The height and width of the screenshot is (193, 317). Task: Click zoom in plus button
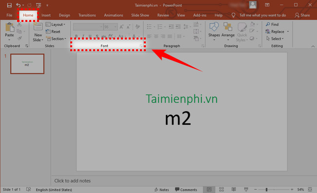coord(292,190)
